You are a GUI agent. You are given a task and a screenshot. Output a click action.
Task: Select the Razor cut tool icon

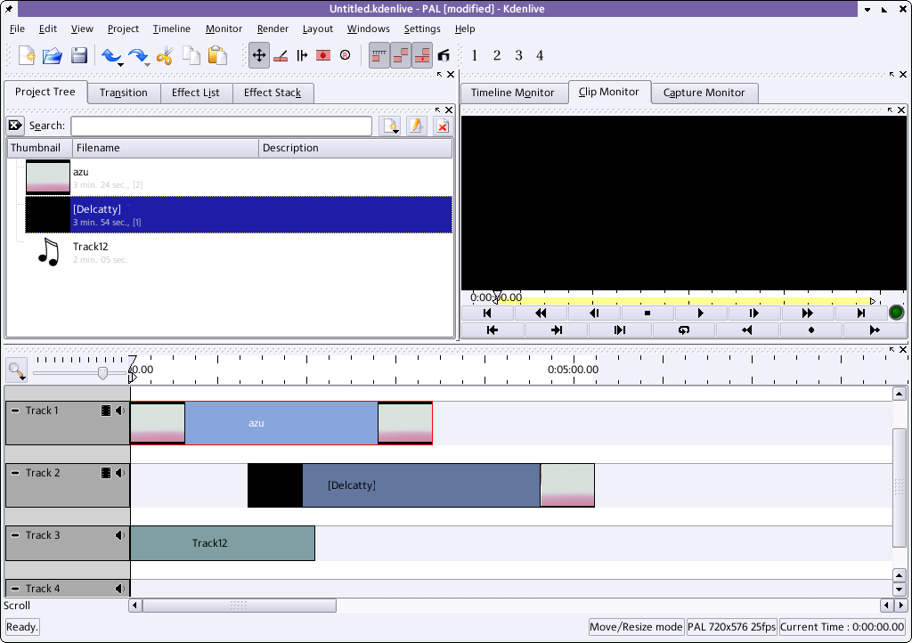281,55
